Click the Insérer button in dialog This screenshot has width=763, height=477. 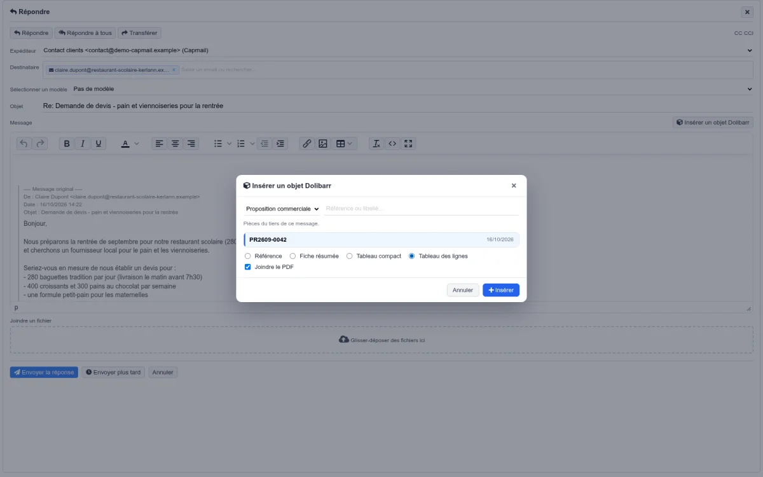501,290
